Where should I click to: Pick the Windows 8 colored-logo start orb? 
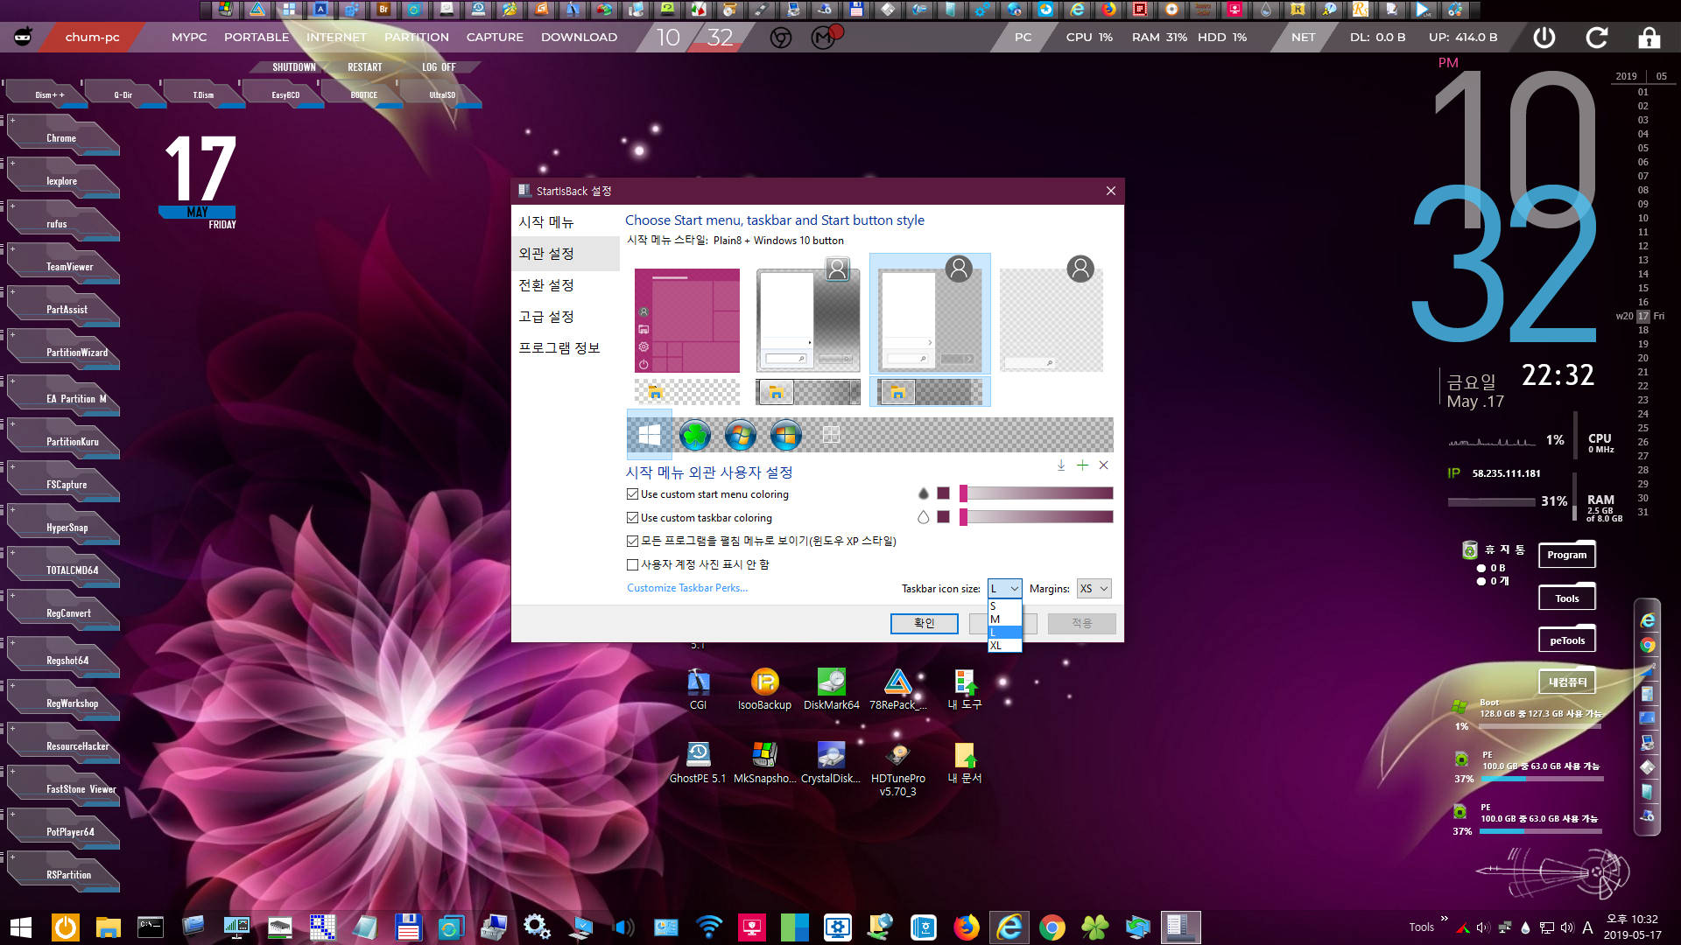click(785, 435)
